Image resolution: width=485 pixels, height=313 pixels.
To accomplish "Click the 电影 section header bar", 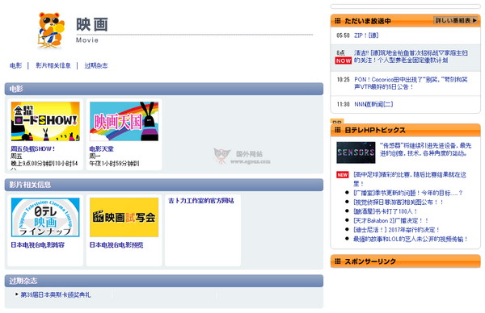I will pos(164,89).
